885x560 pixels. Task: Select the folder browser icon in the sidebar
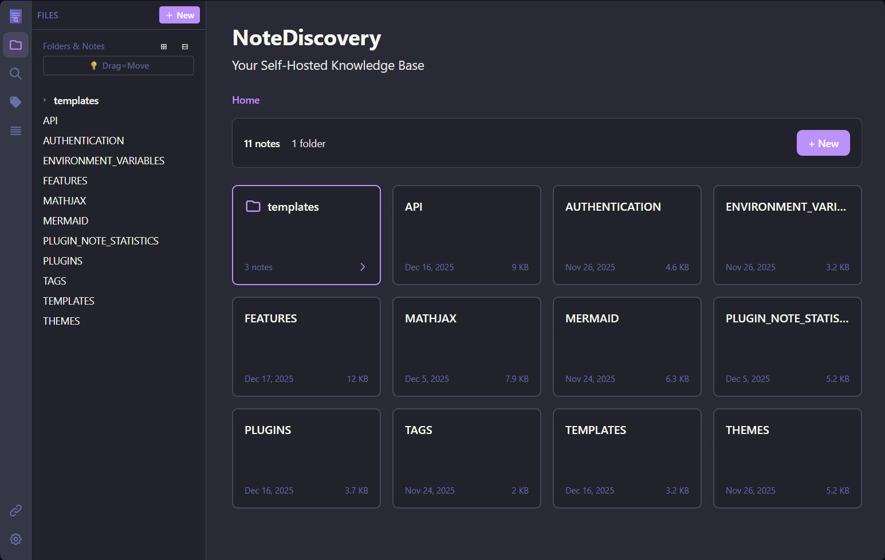(x=15, y=45)
